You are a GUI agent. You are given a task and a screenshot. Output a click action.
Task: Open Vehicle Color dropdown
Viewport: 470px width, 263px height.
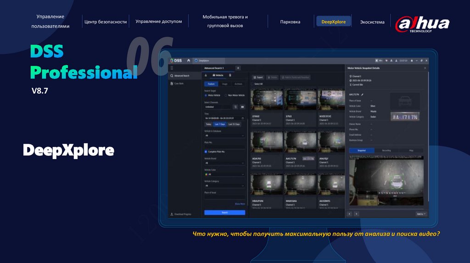(x=224, y=174)
